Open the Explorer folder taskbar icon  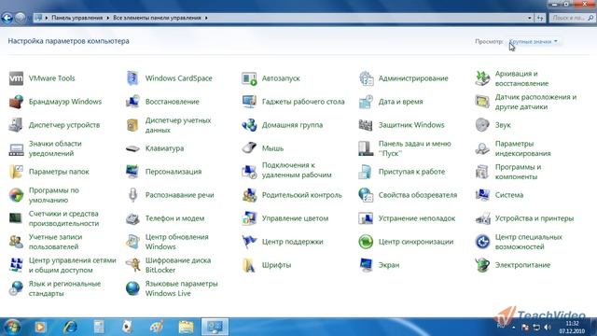pos(186,327)
